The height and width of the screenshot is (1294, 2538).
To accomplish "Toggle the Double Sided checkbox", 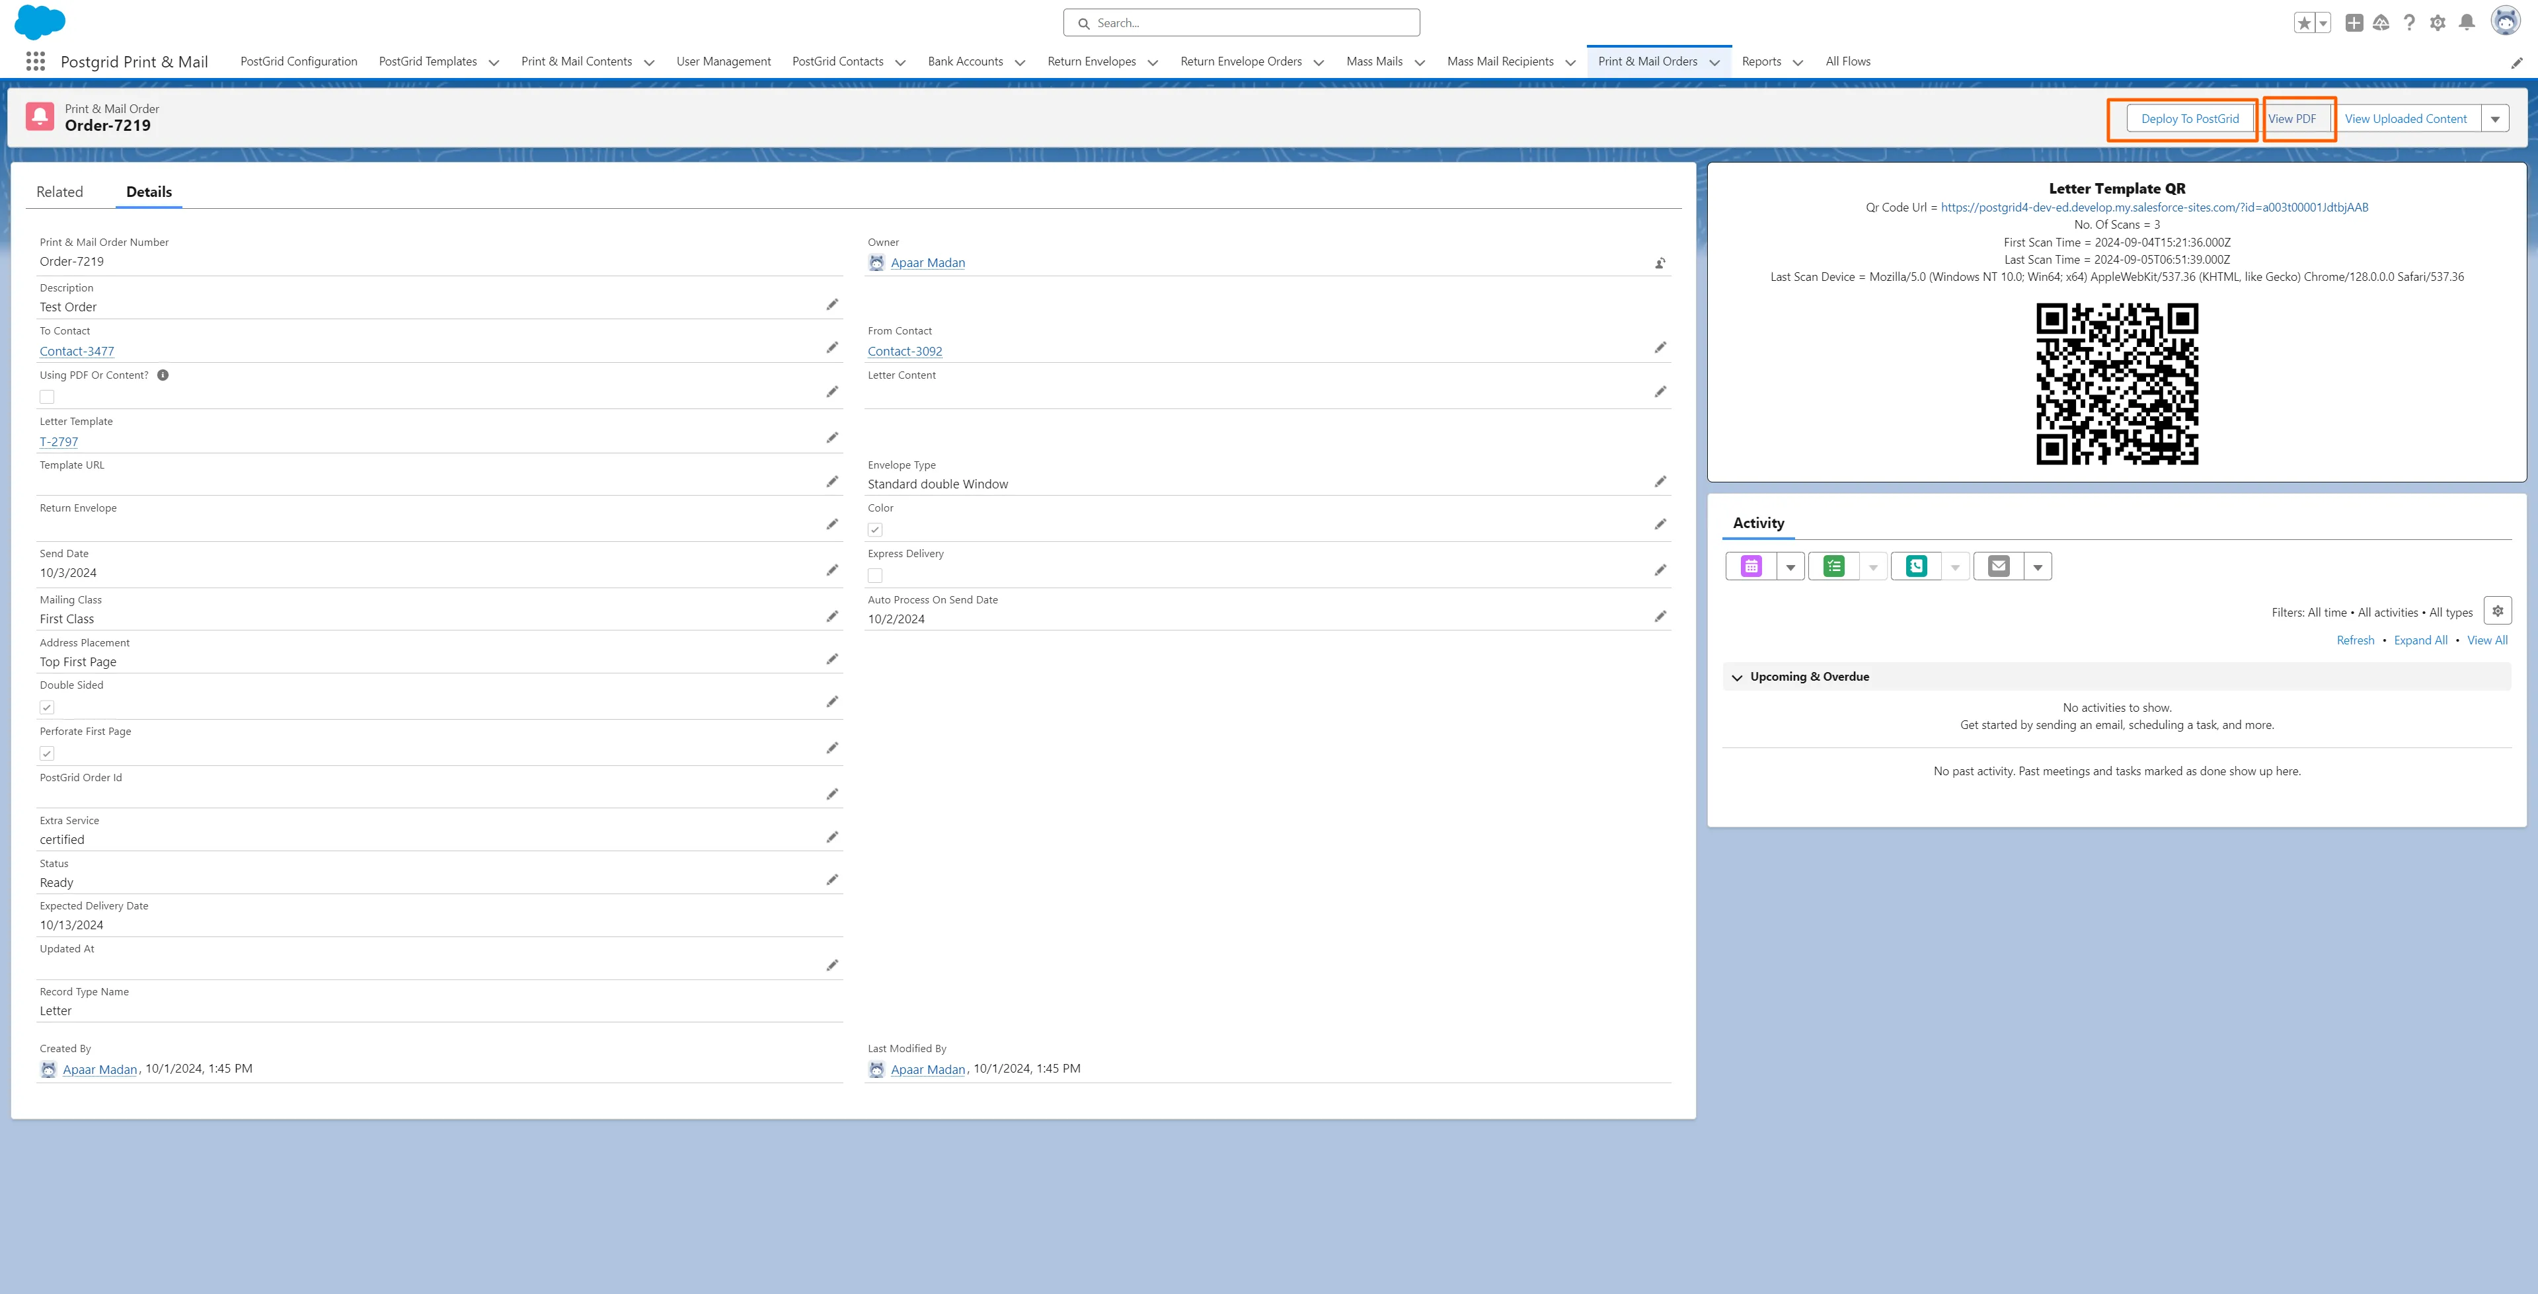I will point(48,708).
